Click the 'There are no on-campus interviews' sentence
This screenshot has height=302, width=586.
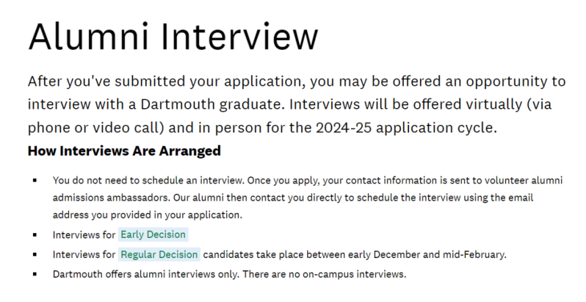pos(324,274)
